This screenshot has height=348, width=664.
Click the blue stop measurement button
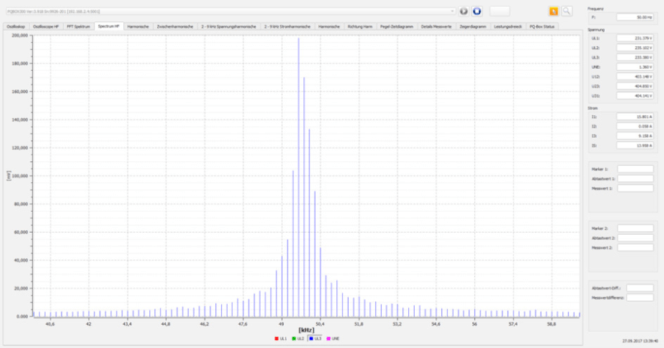pos(477,11)
